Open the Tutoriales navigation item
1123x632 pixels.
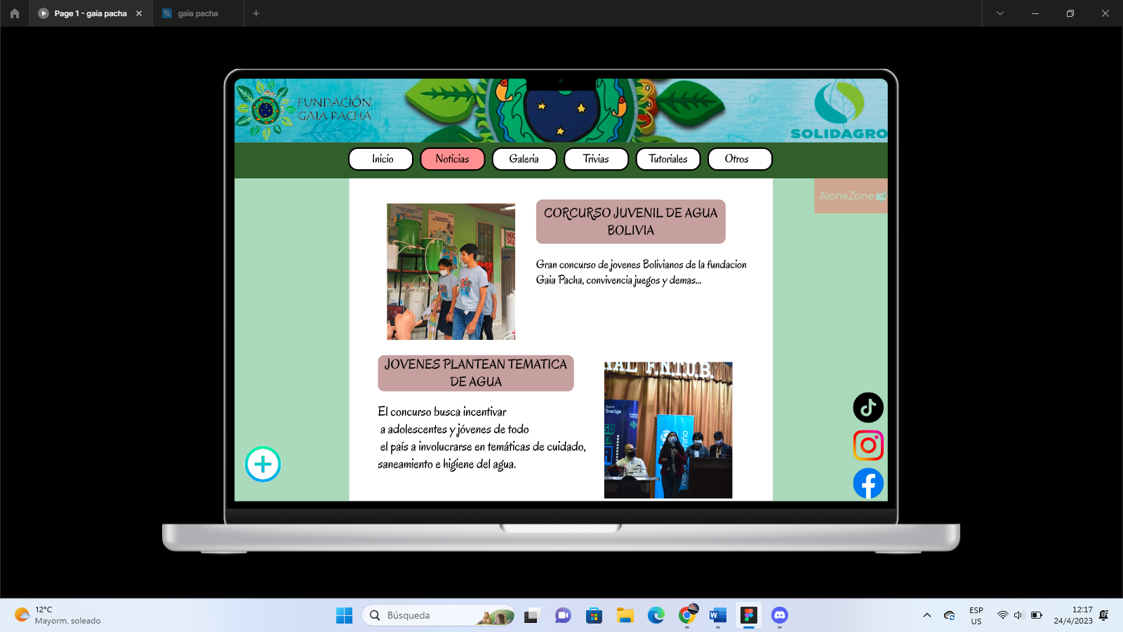[668, 159]
